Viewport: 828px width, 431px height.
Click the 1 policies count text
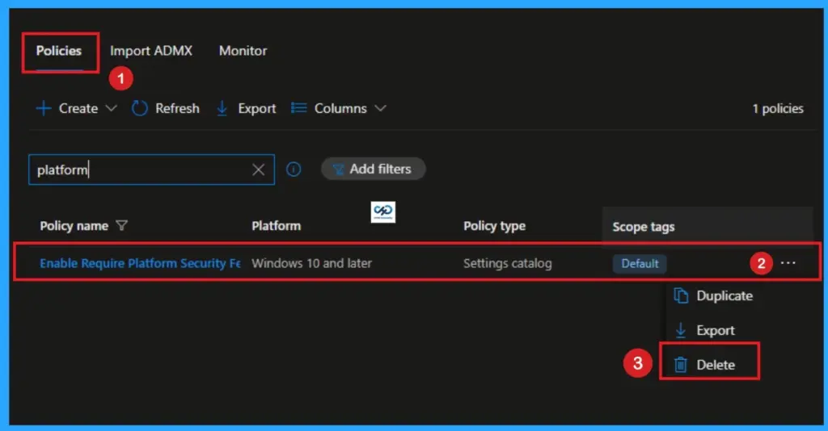click(778, 108)
